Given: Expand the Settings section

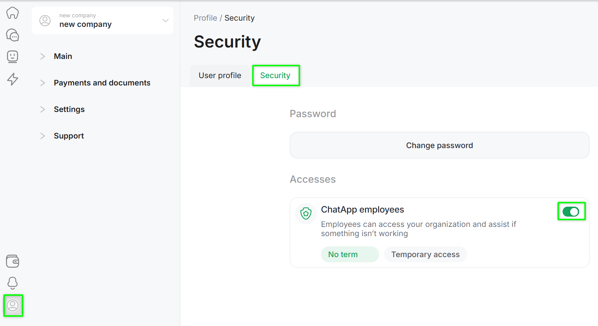Looking at the screenshot, I should (x=69, y=109).
